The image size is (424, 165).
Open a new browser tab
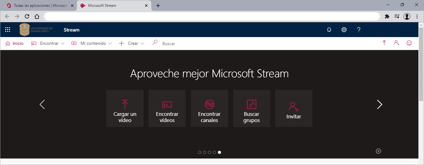click(x=158, y=6)
